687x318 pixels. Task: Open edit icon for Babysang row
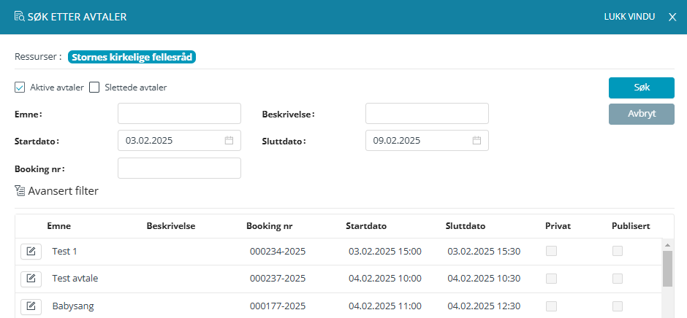tap(31, 306)
